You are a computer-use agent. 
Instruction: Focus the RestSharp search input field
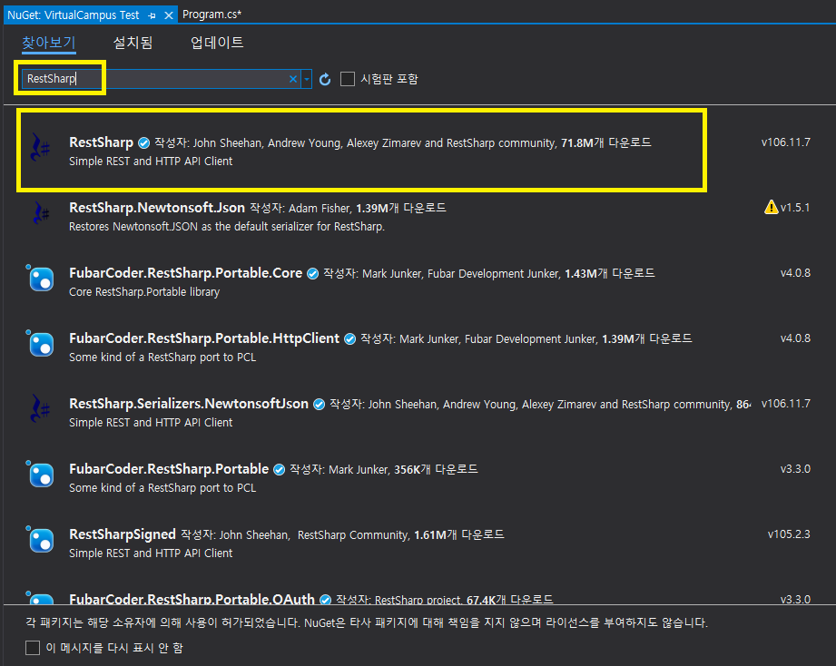[160, 79]
